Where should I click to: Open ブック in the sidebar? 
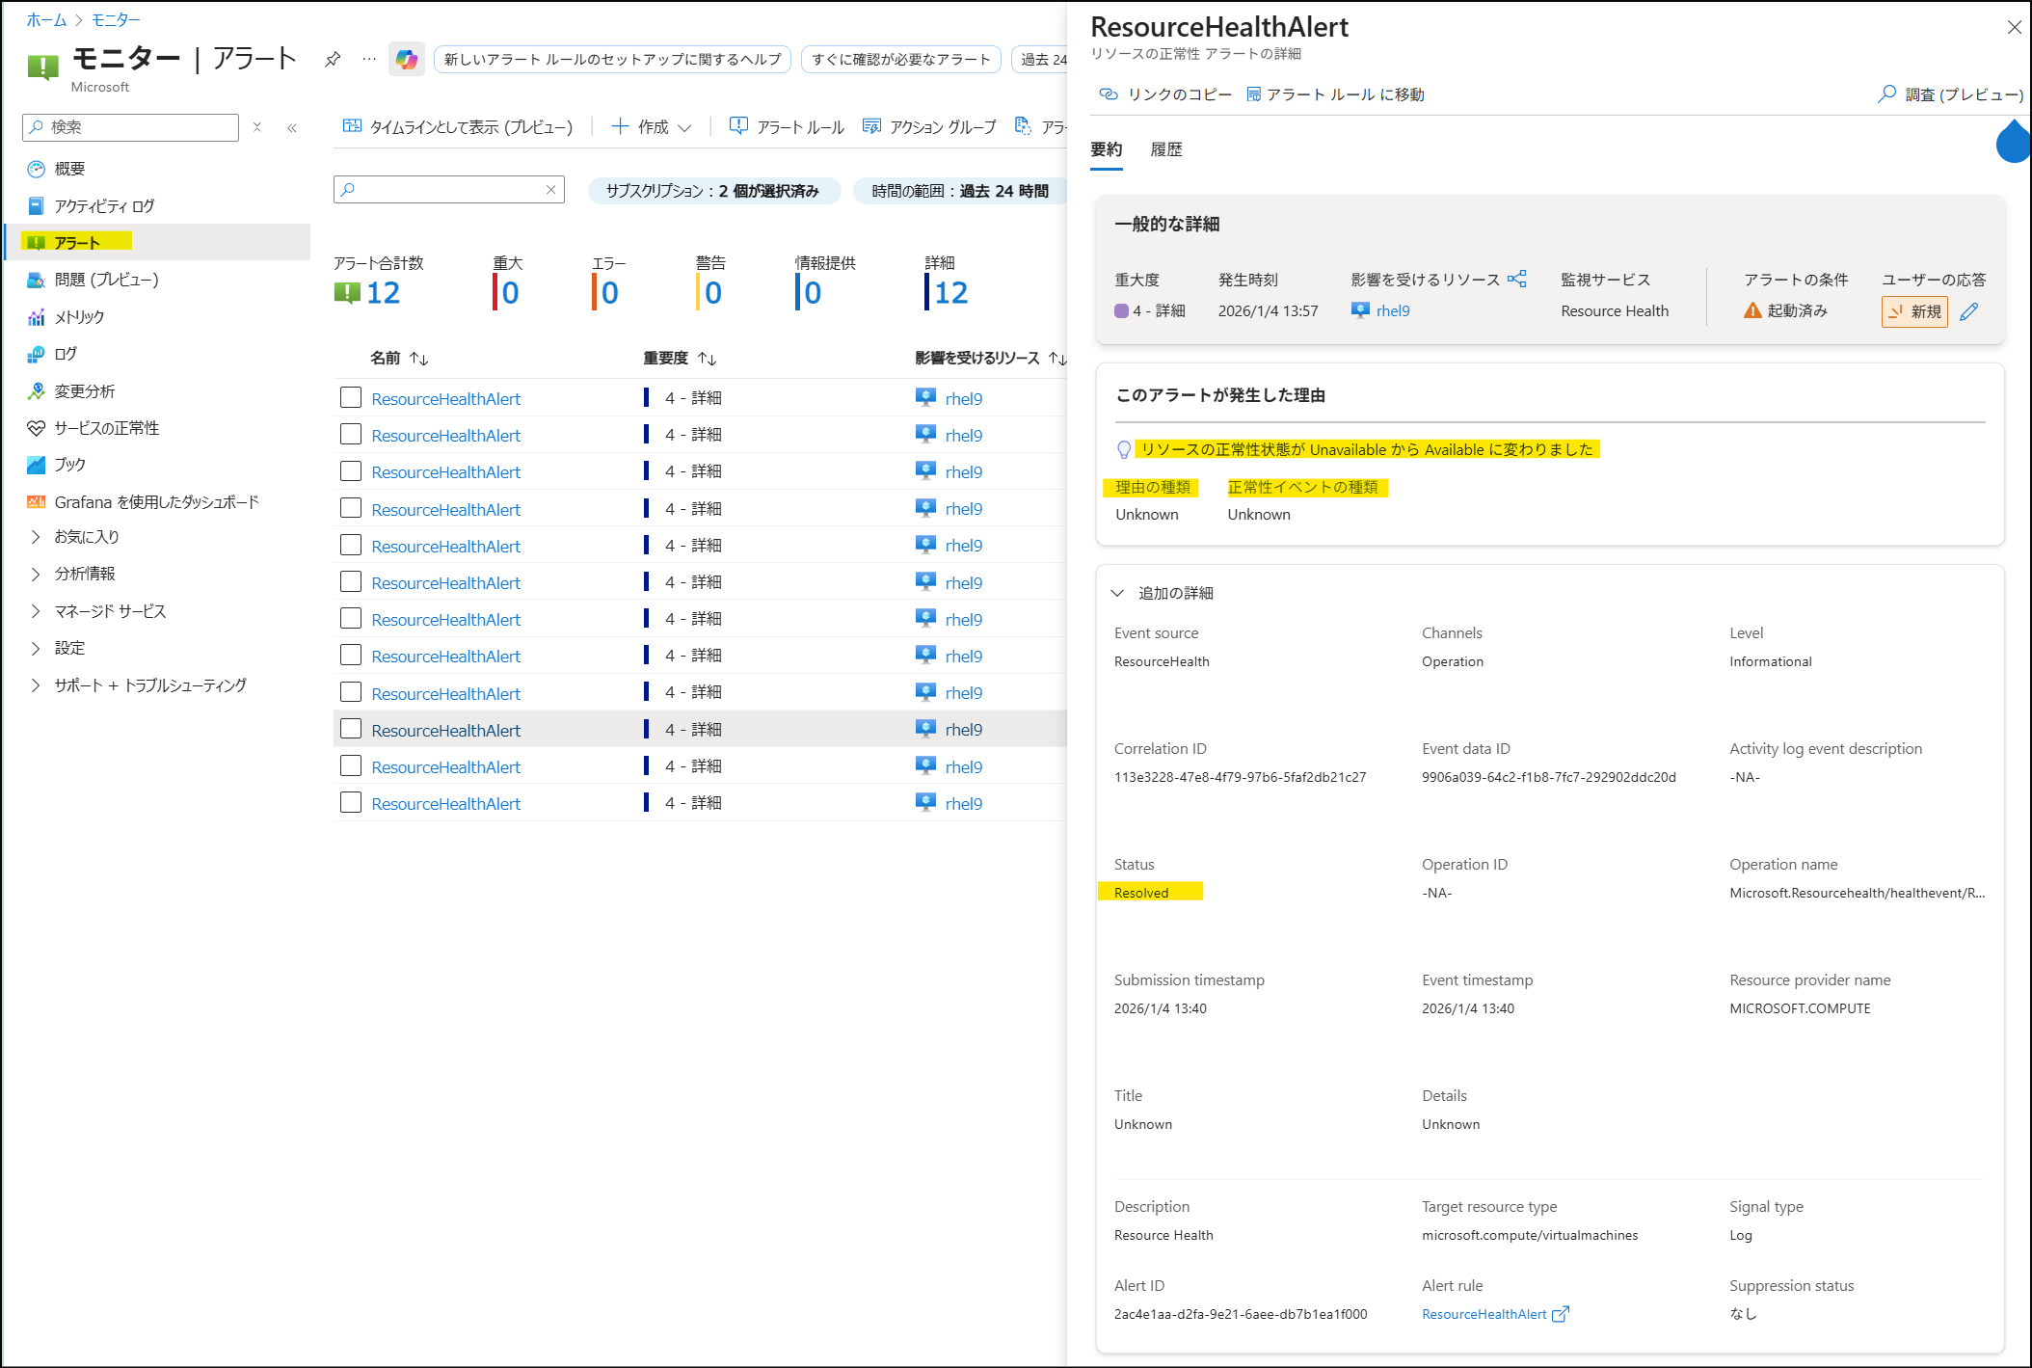[x=69, y=465]
